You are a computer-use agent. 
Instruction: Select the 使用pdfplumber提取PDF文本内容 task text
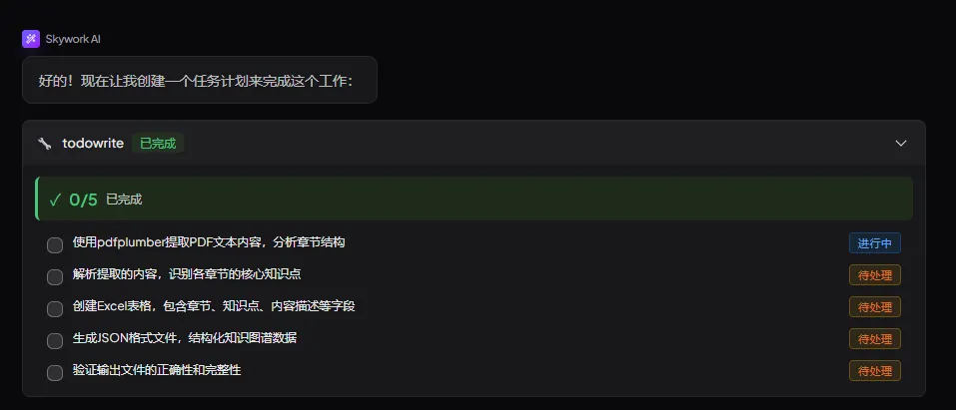(x=209, y=242)
